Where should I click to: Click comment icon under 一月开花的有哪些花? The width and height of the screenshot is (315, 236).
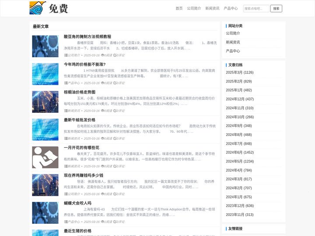tap(115, 166)
